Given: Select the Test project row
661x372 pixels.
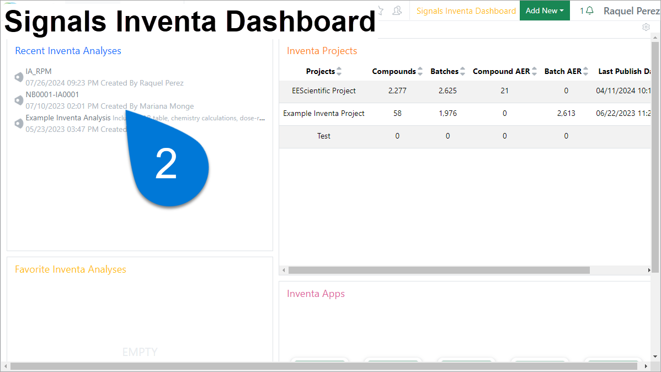Looking at the screenshot, I should pyautogui.click(x=324, y=136).
